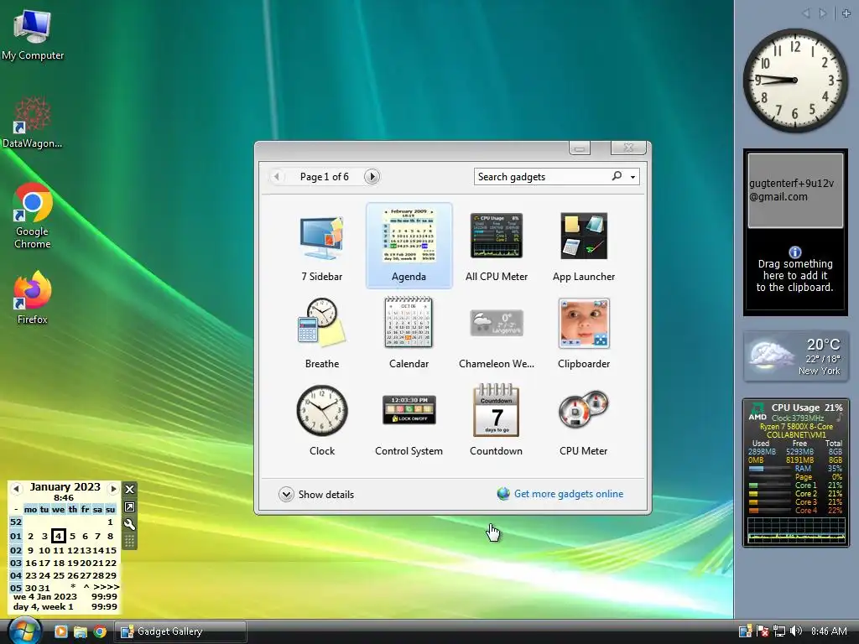Click the sidebar analog clock gadget
Viewport: 859px width, 644px height.
795,80
